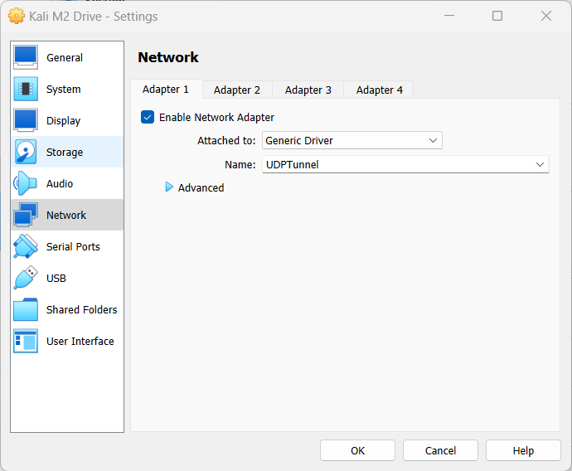Image resolution: width=572 pixels, height=471 pixels.
Task: Select the Display category label
Action: click(x=64, y=121)
